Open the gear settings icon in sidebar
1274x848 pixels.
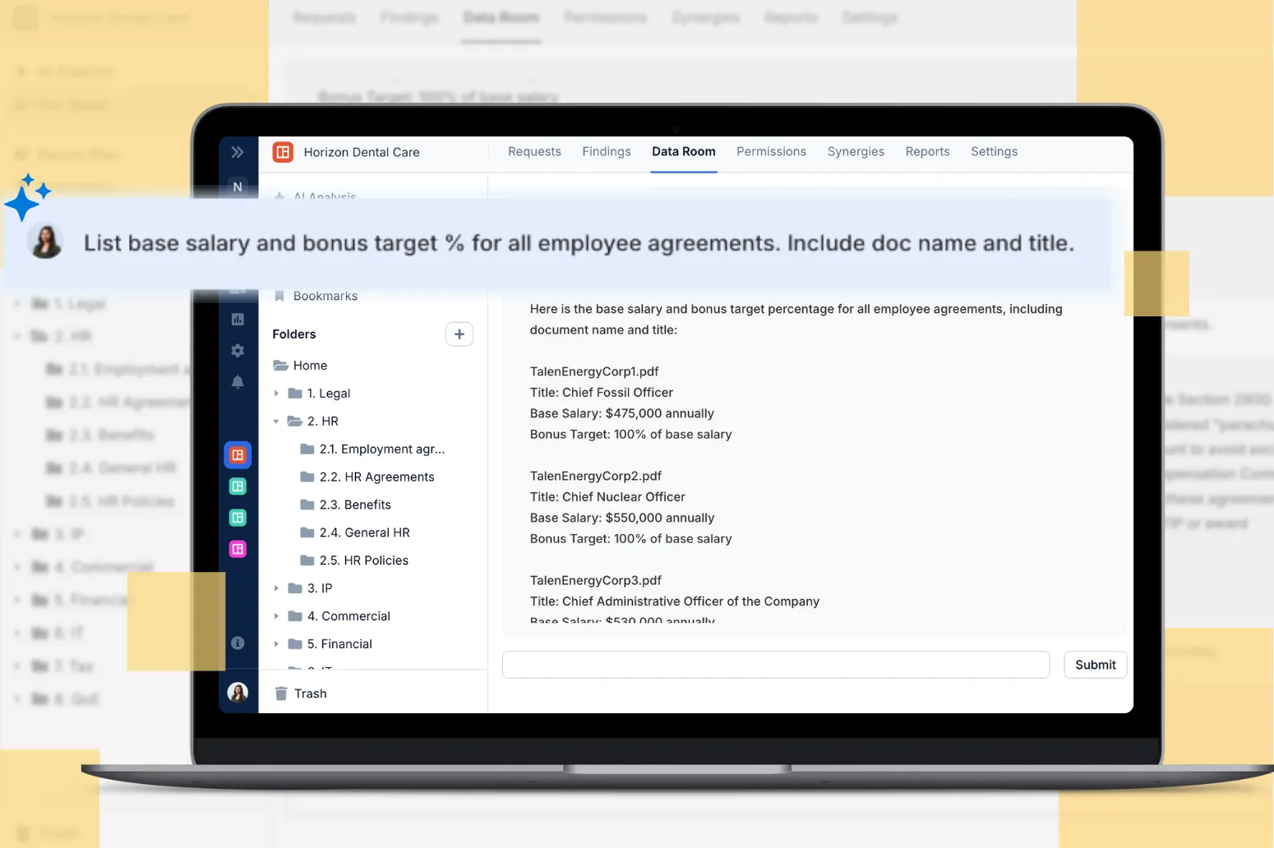[238, 350]
